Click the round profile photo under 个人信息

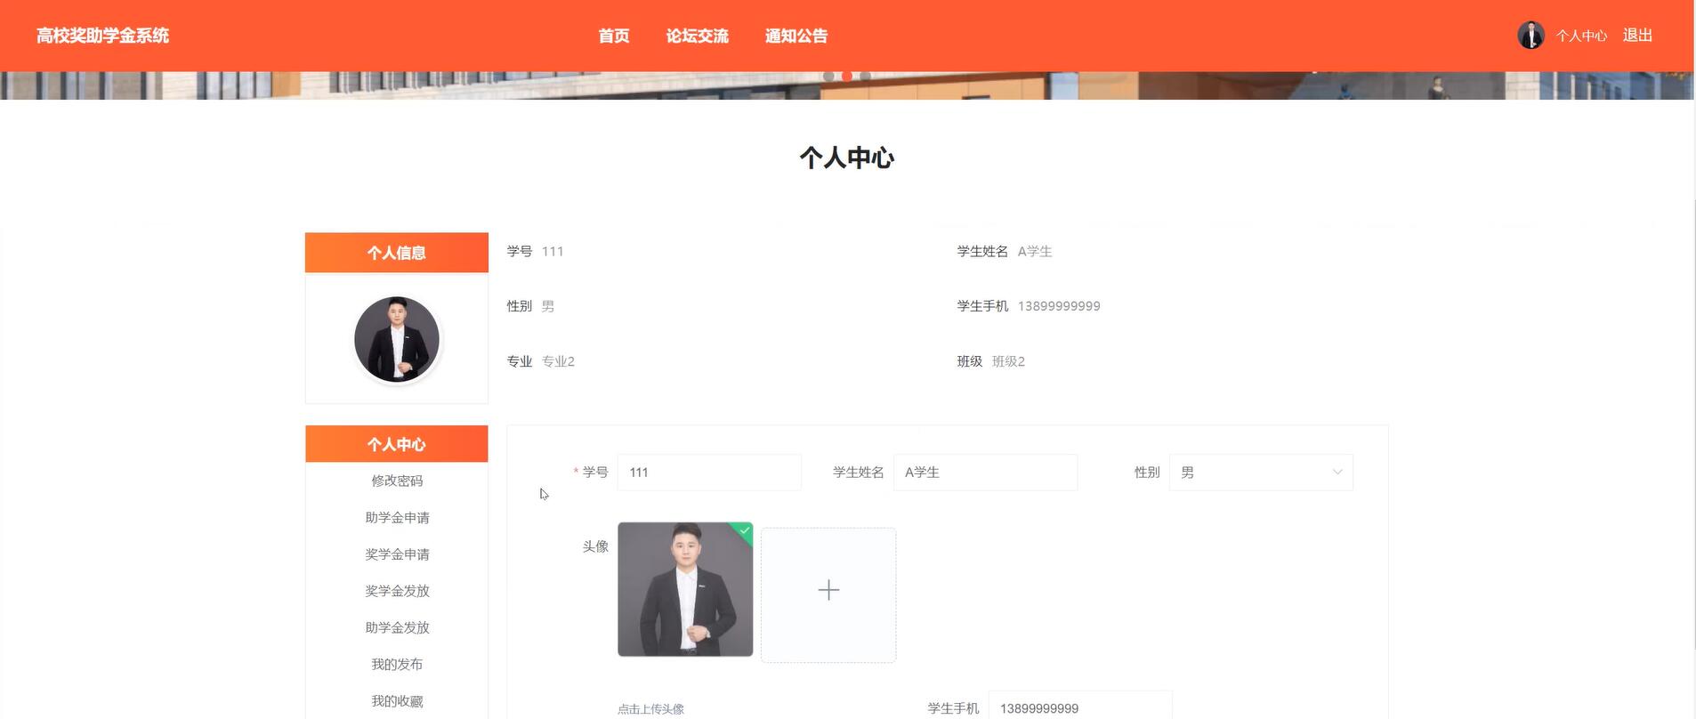pos(397,340)
